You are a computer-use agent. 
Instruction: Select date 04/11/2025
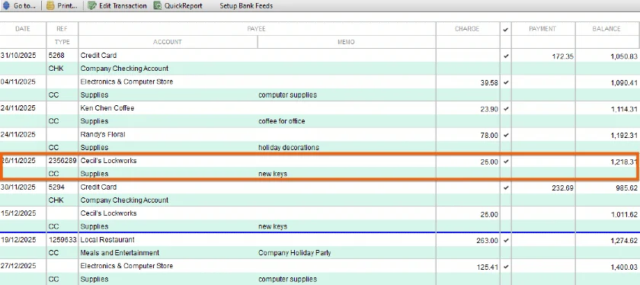[x=18, y=82]
